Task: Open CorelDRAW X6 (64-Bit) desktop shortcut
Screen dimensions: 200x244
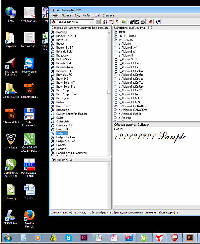Action: (x=11, y=168)
